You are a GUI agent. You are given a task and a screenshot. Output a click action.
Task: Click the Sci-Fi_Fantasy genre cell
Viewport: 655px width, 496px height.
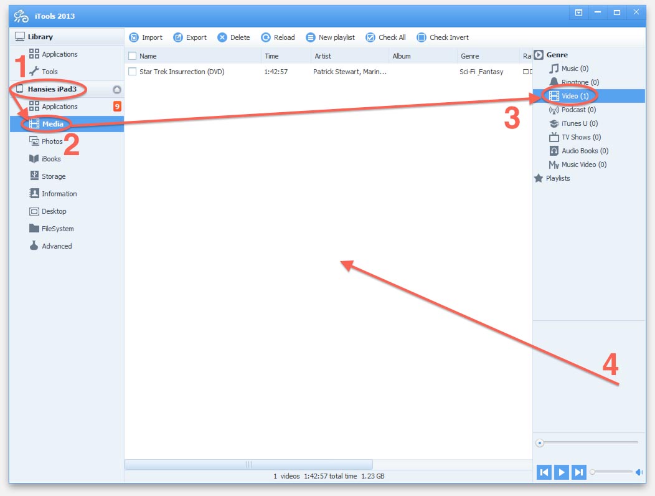point(481,72)
